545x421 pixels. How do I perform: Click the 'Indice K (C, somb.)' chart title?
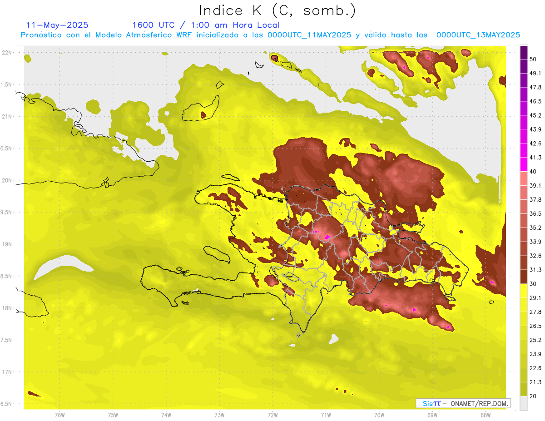pyautogui.click(x=277, y=11)
